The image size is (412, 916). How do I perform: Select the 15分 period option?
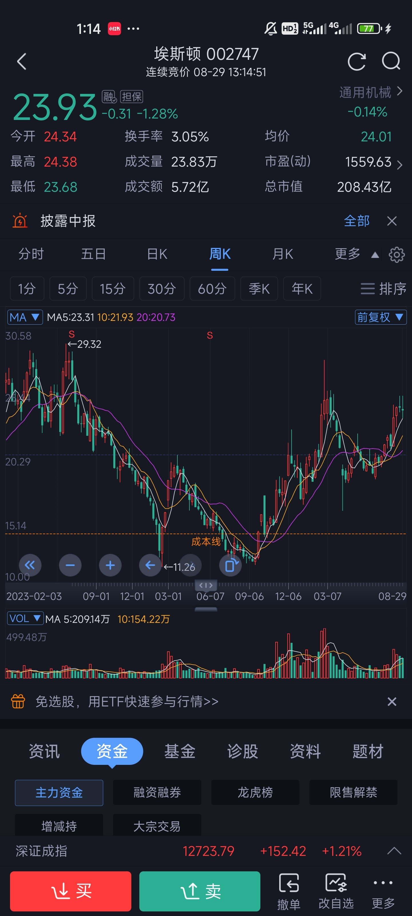[x=113, y=288]
